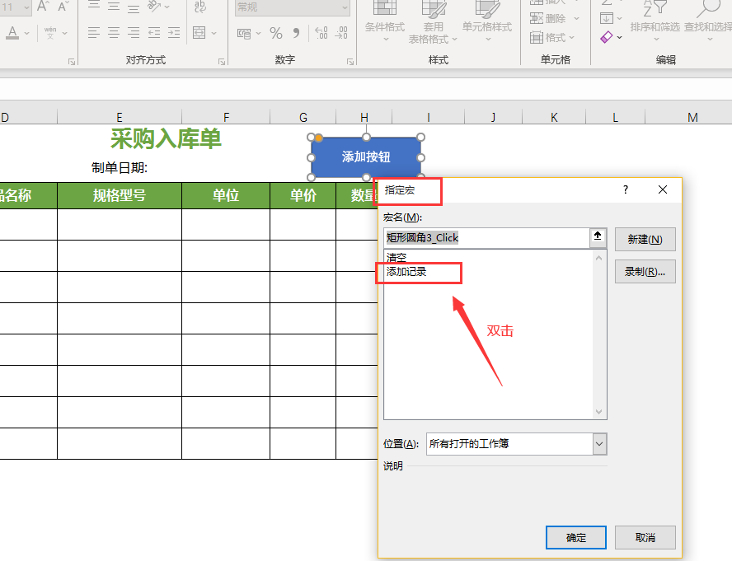The image size is (732, 561).
Task: Open 排序和筛选 sort and filter
Action: pyautogui.click(x=655, y=21)
